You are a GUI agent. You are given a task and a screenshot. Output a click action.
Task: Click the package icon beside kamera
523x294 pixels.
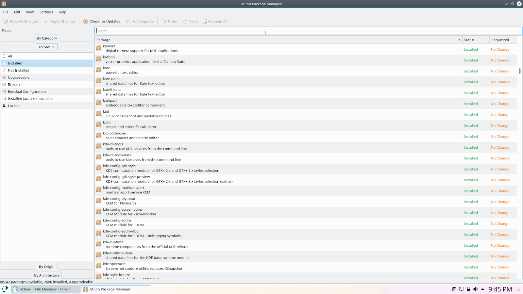click(x=99, y=48)
